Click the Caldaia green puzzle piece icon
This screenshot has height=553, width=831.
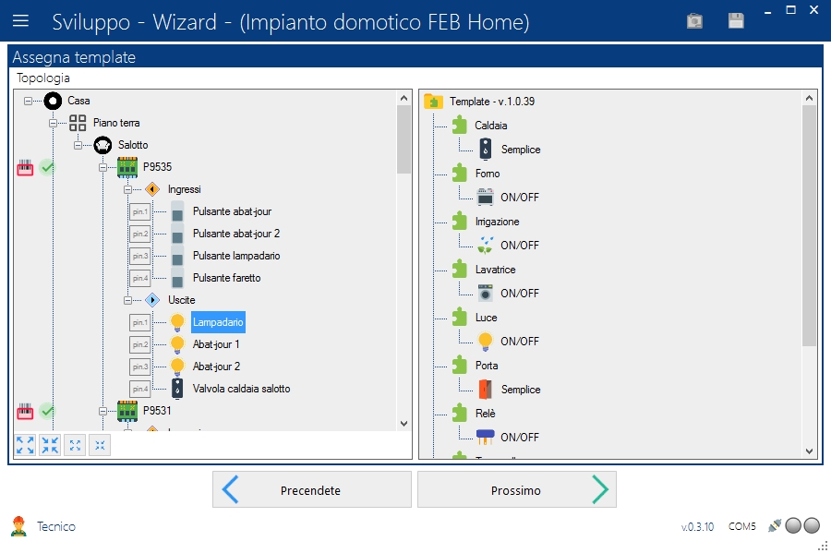coord(460,125)
